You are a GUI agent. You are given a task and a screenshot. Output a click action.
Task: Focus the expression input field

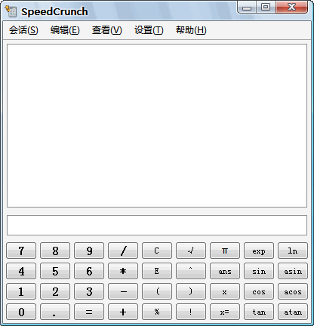tap(157, 225)
